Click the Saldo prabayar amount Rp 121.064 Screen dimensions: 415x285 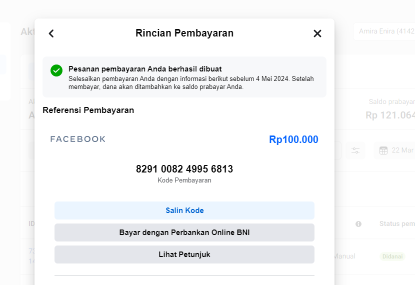[390, 115]
